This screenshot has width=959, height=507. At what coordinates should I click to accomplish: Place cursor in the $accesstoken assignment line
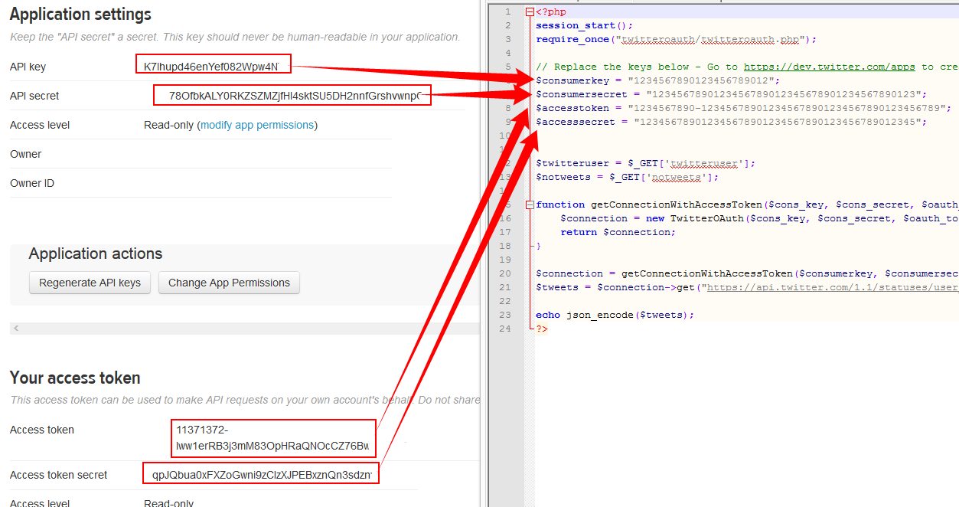743,108
